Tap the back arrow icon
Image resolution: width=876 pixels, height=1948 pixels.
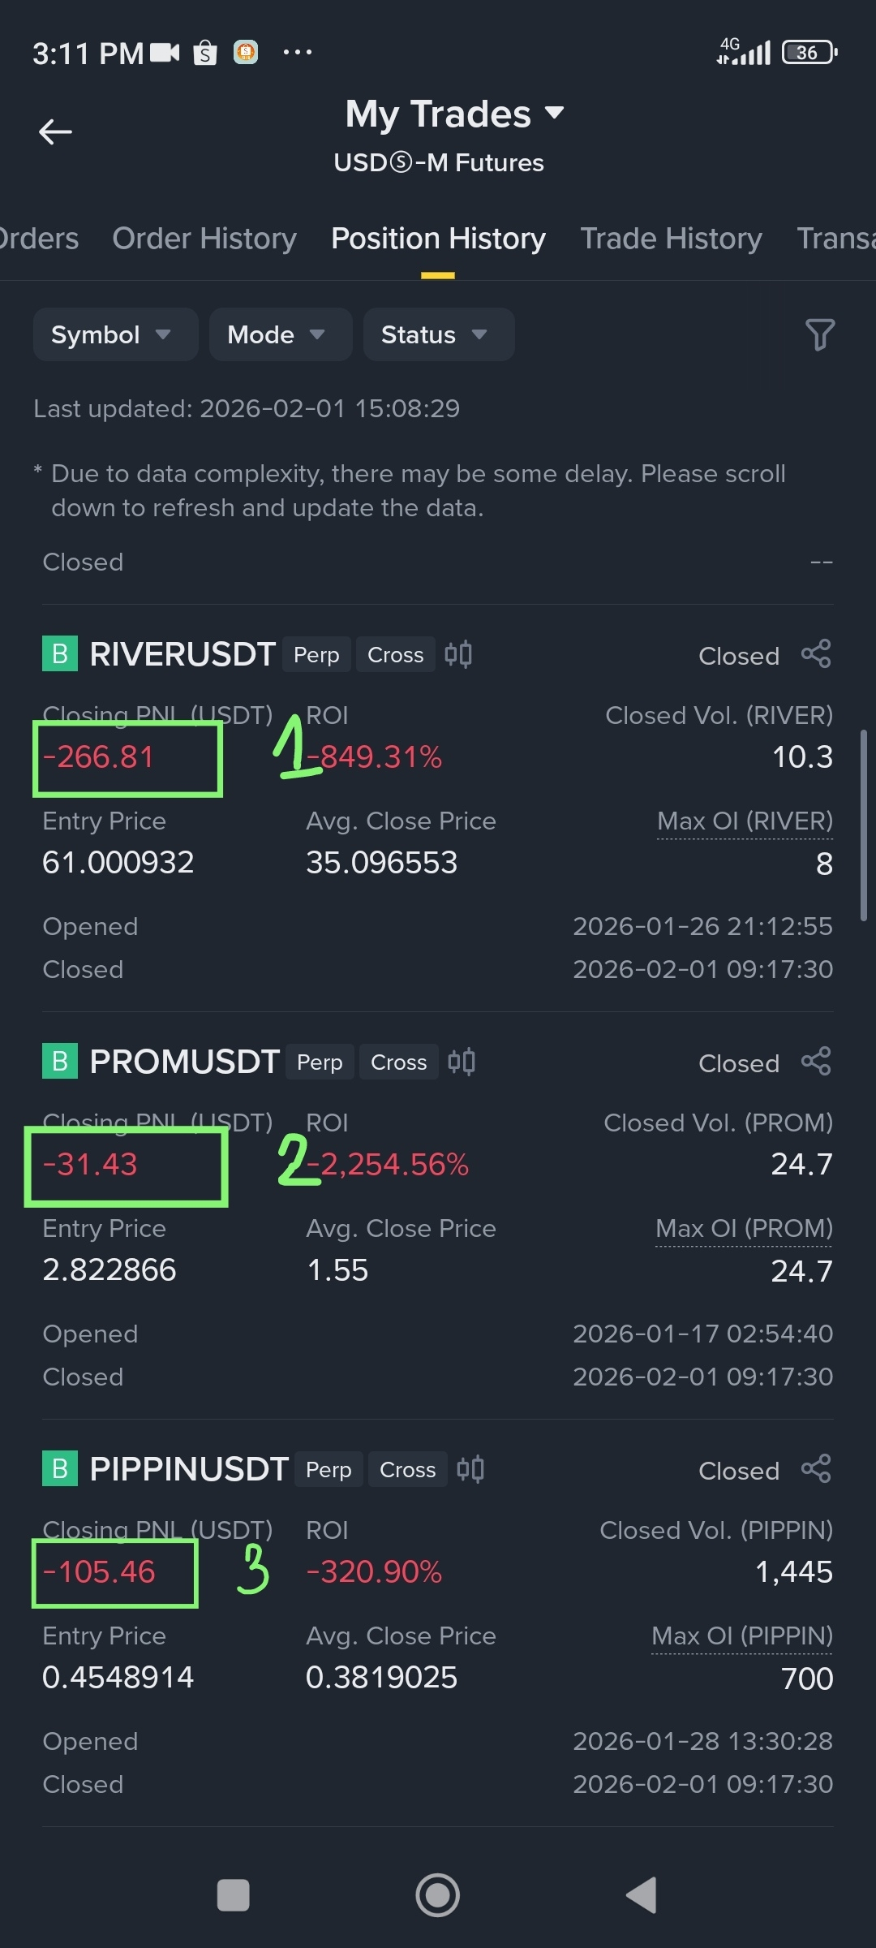pyautogui.click(x=55, y=131)
